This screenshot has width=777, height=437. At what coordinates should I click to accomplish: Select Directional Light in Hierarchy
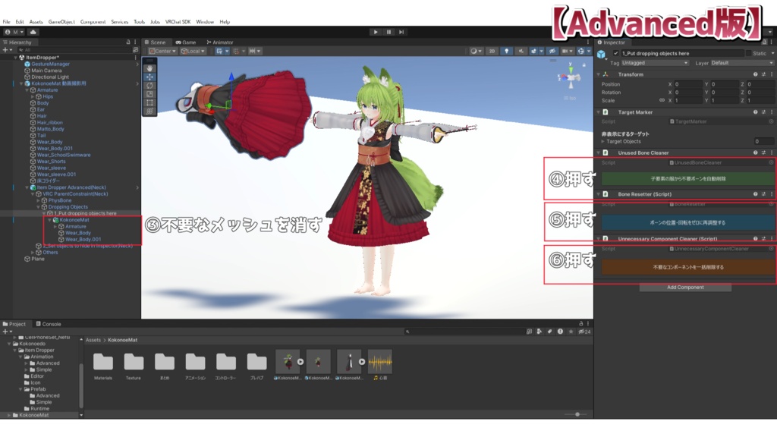pos(50,77)
